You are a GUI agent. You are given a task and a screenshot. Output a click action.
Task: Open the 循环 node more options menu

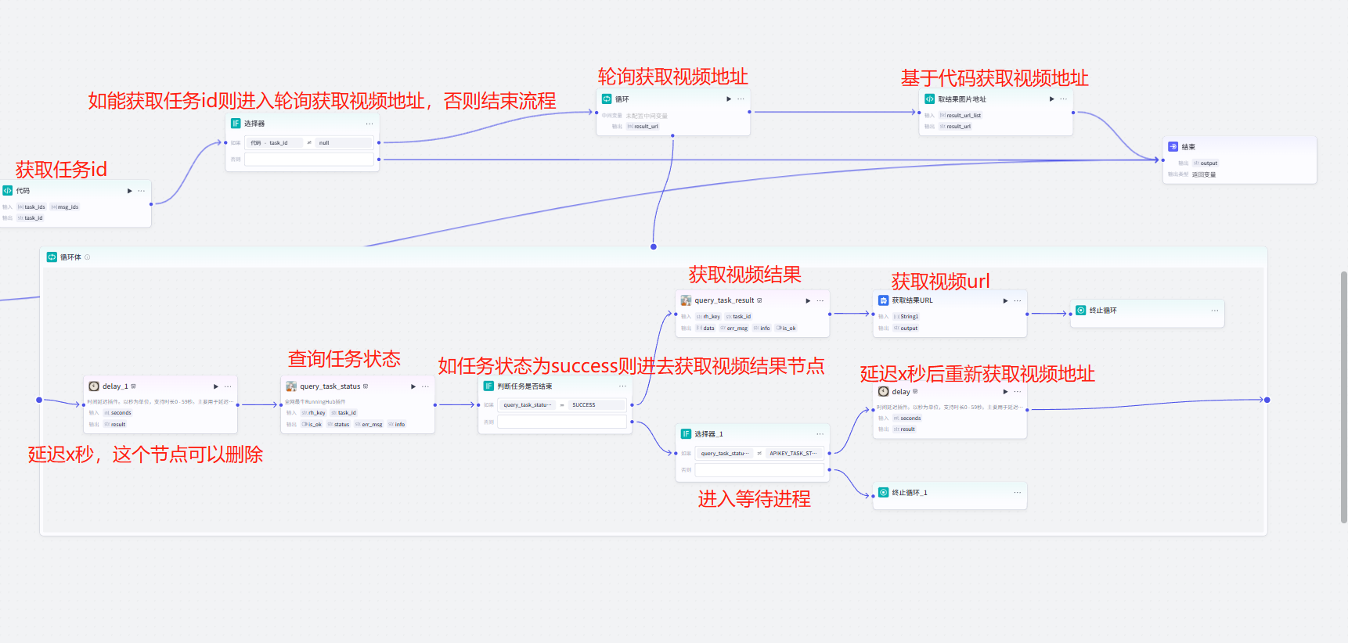pos(741,99)
